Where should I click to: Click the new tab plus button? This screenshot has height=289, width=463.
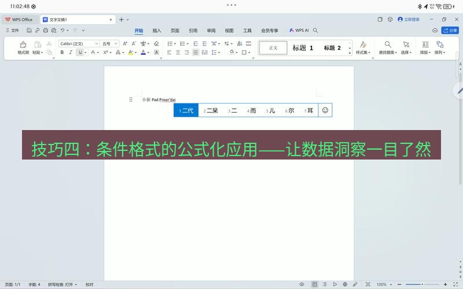point(121,20)
